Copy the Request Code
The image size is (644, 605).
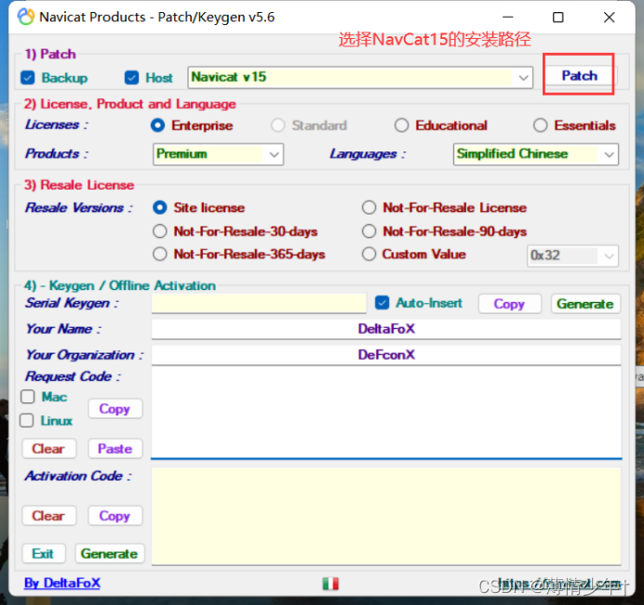pyautogui.click(x=115, y=409)
